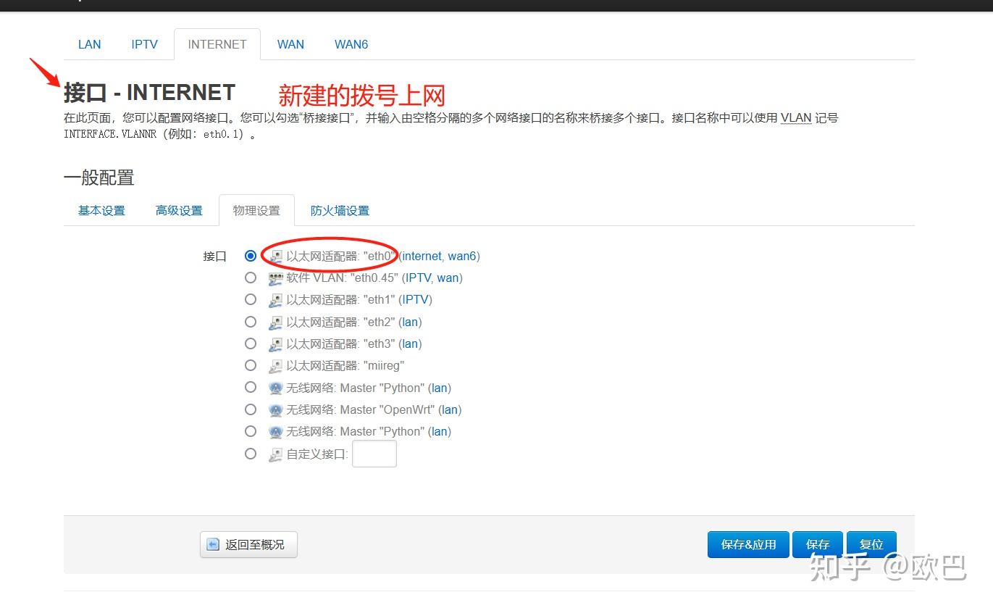Open the LAN interface tab

89,44
